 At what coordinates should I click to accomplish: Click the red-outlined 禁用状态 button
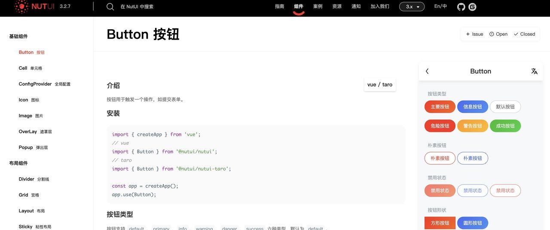[505, 190]
